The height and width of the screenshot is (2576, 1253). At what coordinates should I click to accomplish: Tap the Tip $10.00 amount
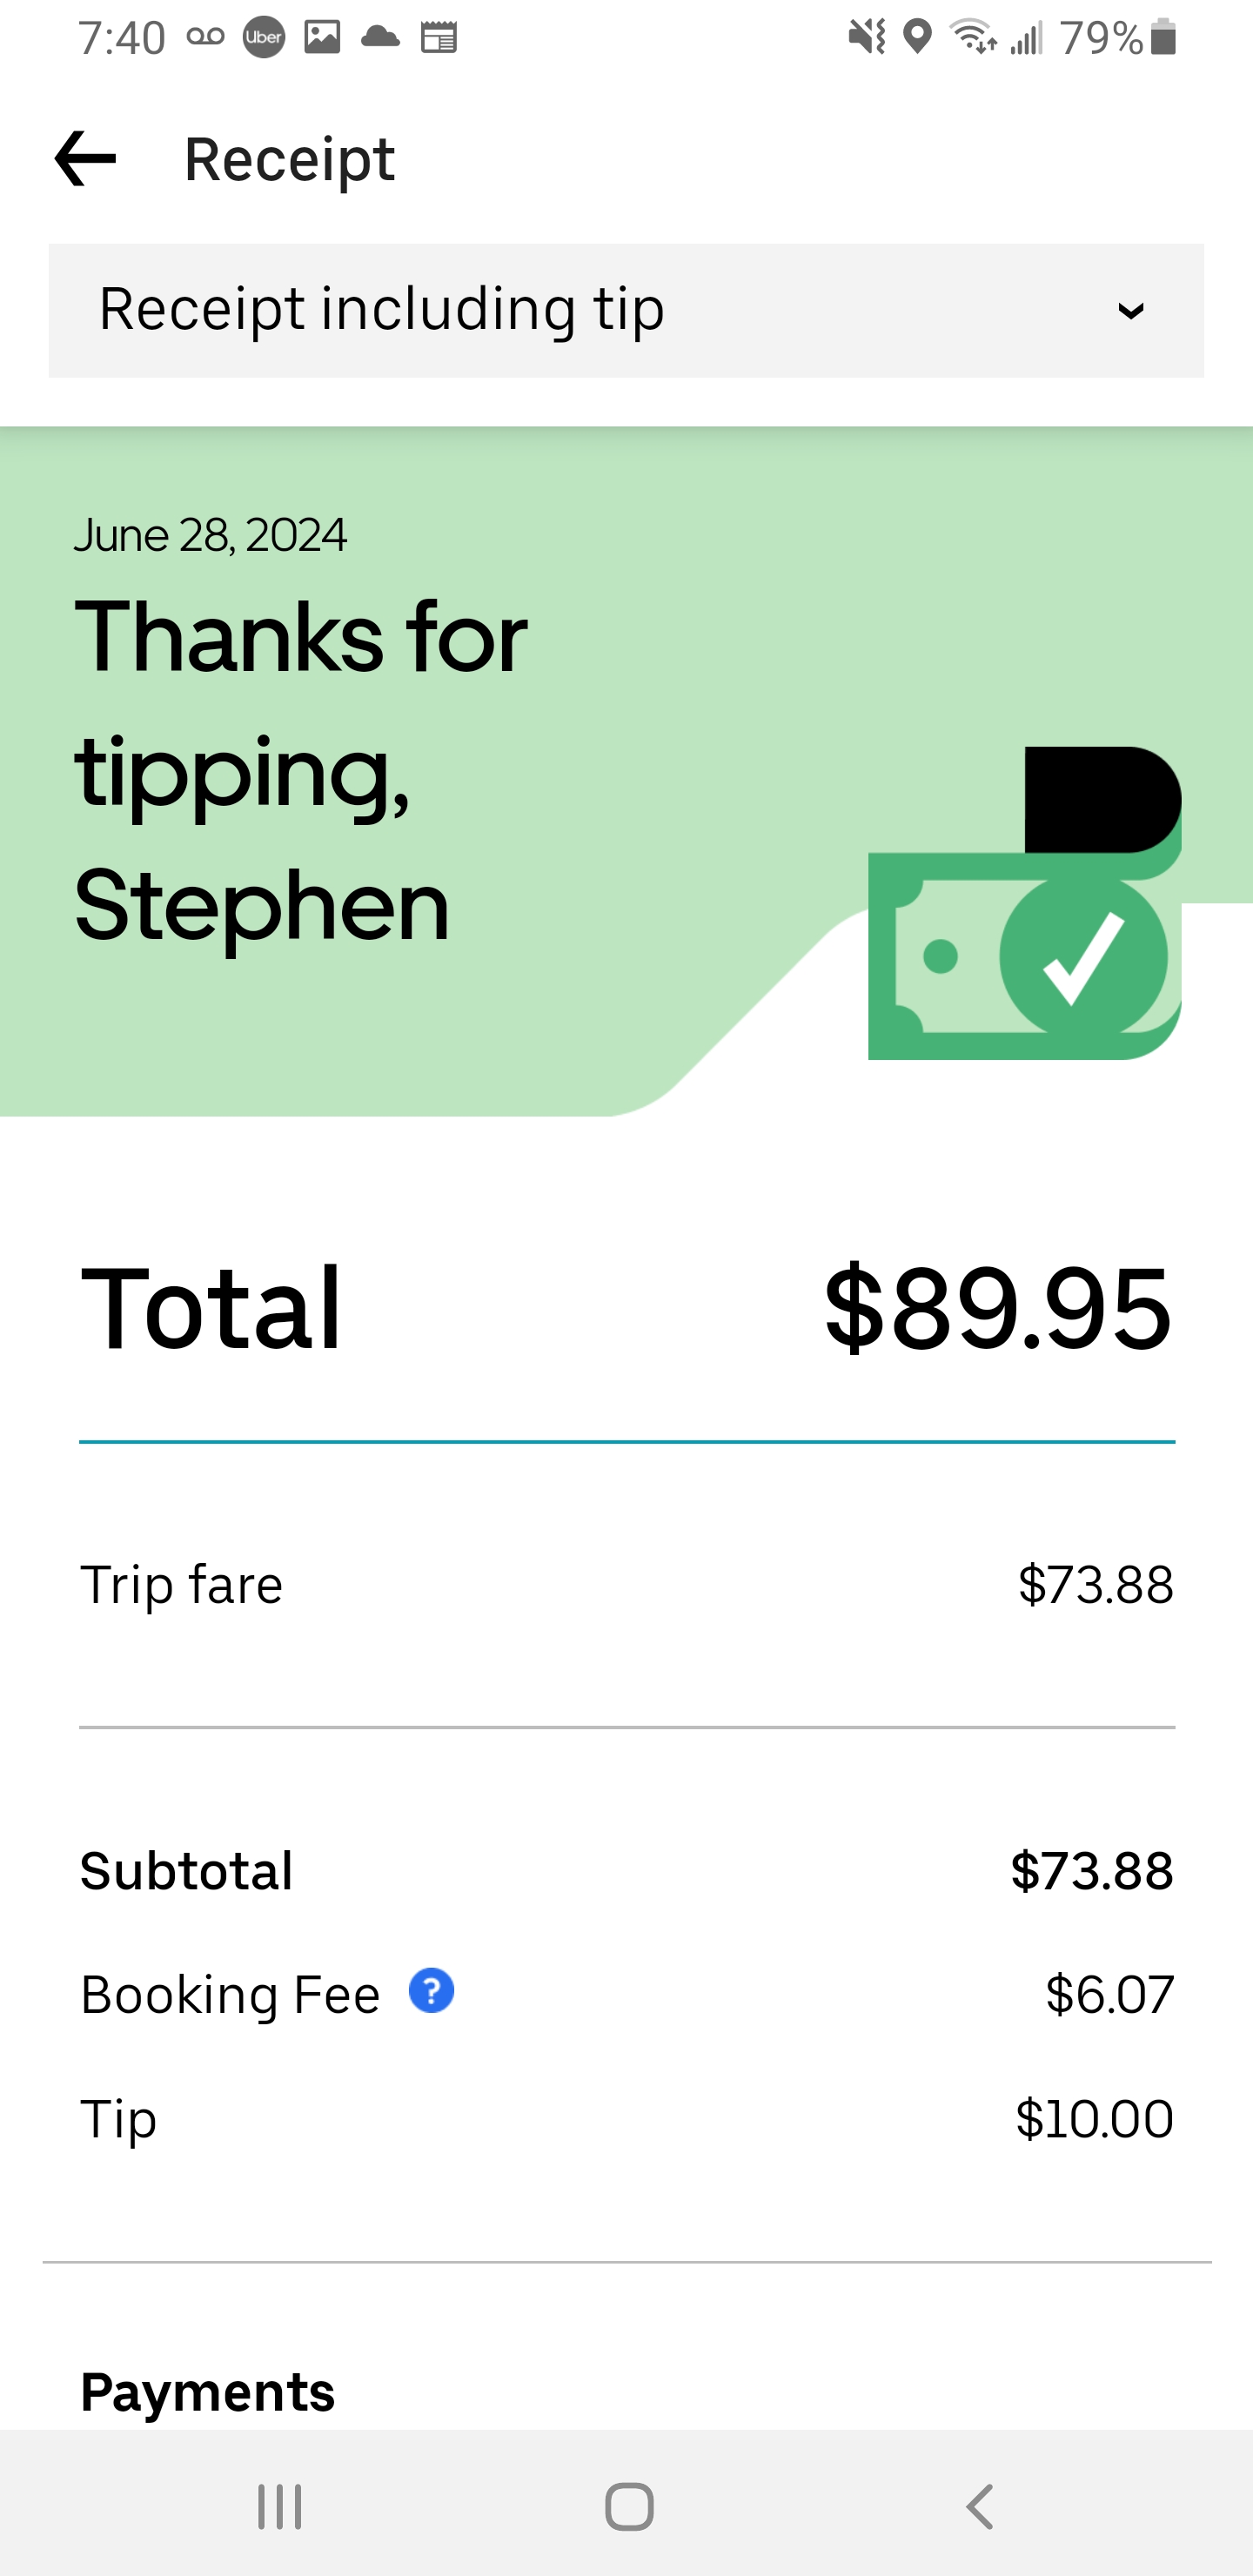(1094, 2119)
